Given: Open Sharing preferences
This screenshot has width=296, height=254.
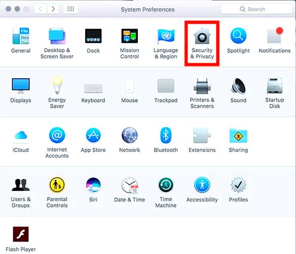Looking at the screenshot, I should click(x=238, y=140).
